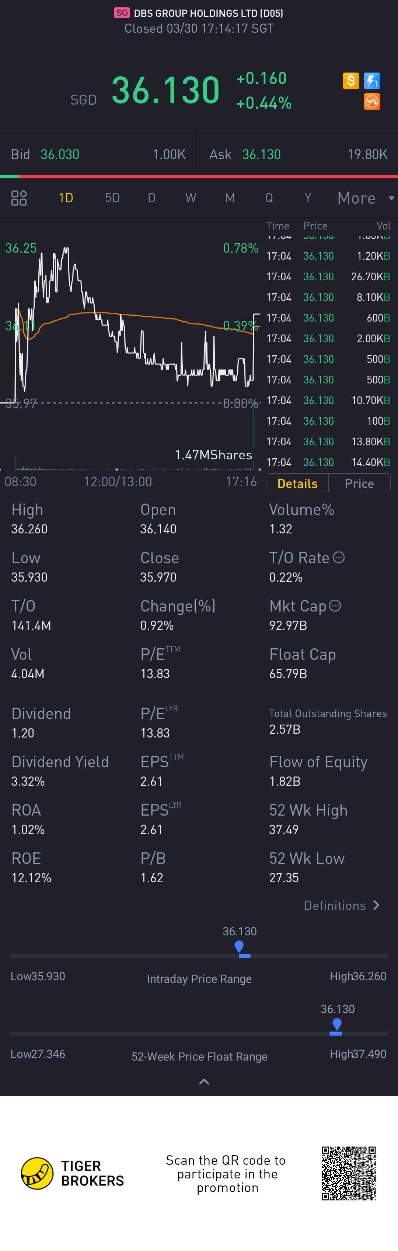Open the Definitions chevron link
The image size is (398, 1251).
point(342,905)
